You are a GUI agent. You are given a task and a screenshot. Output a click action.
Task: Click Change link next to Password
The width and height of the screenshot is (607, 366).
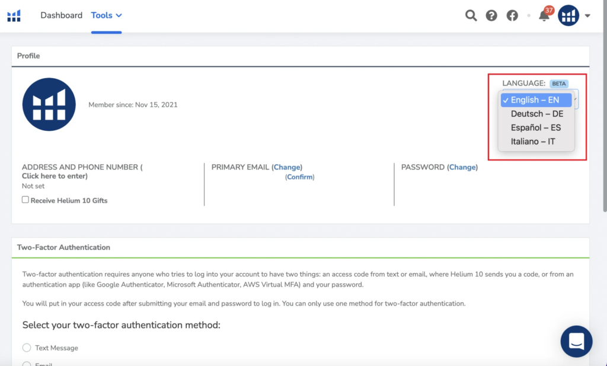coord(462,167)
